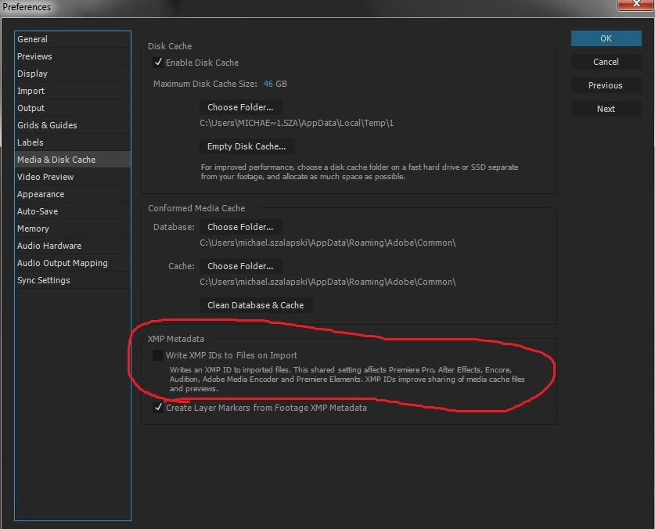Uncheck Create Layer Markers from Footage XMP Metadata
This screenshot has height=529, width=655.
[x=158, y=408]
